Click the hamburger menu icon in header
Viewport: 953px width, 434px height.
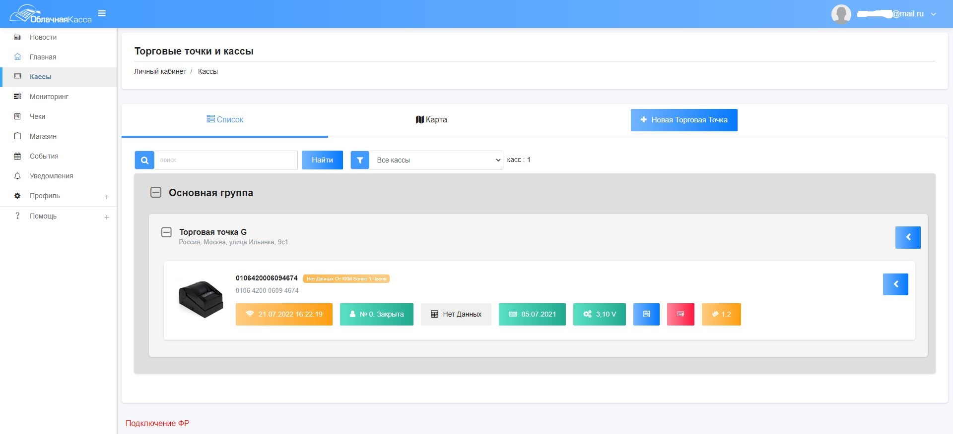(102, 13)
